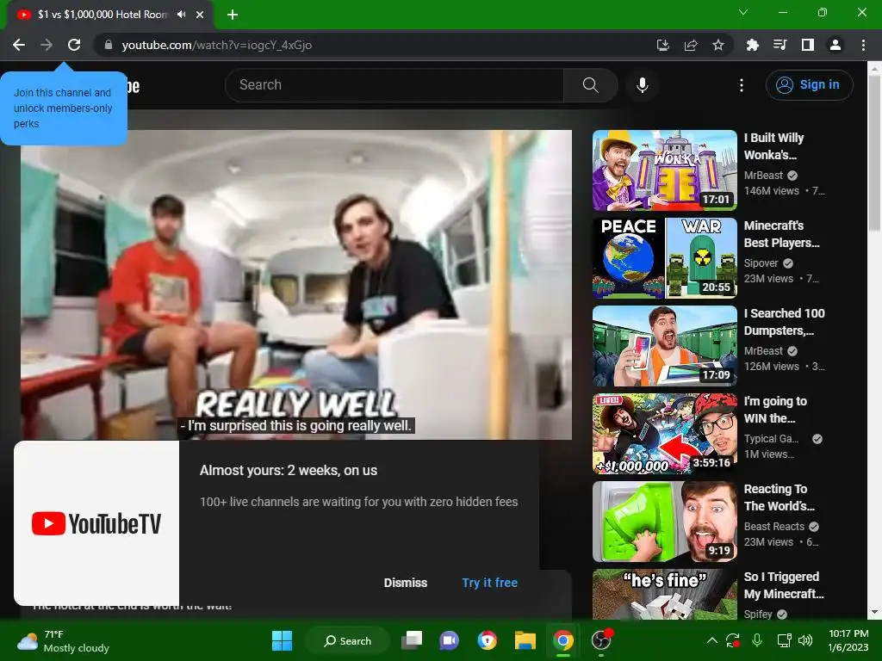Mute tab via speaker icon on tab
This screenshot has height=661, width=882.
181,15
